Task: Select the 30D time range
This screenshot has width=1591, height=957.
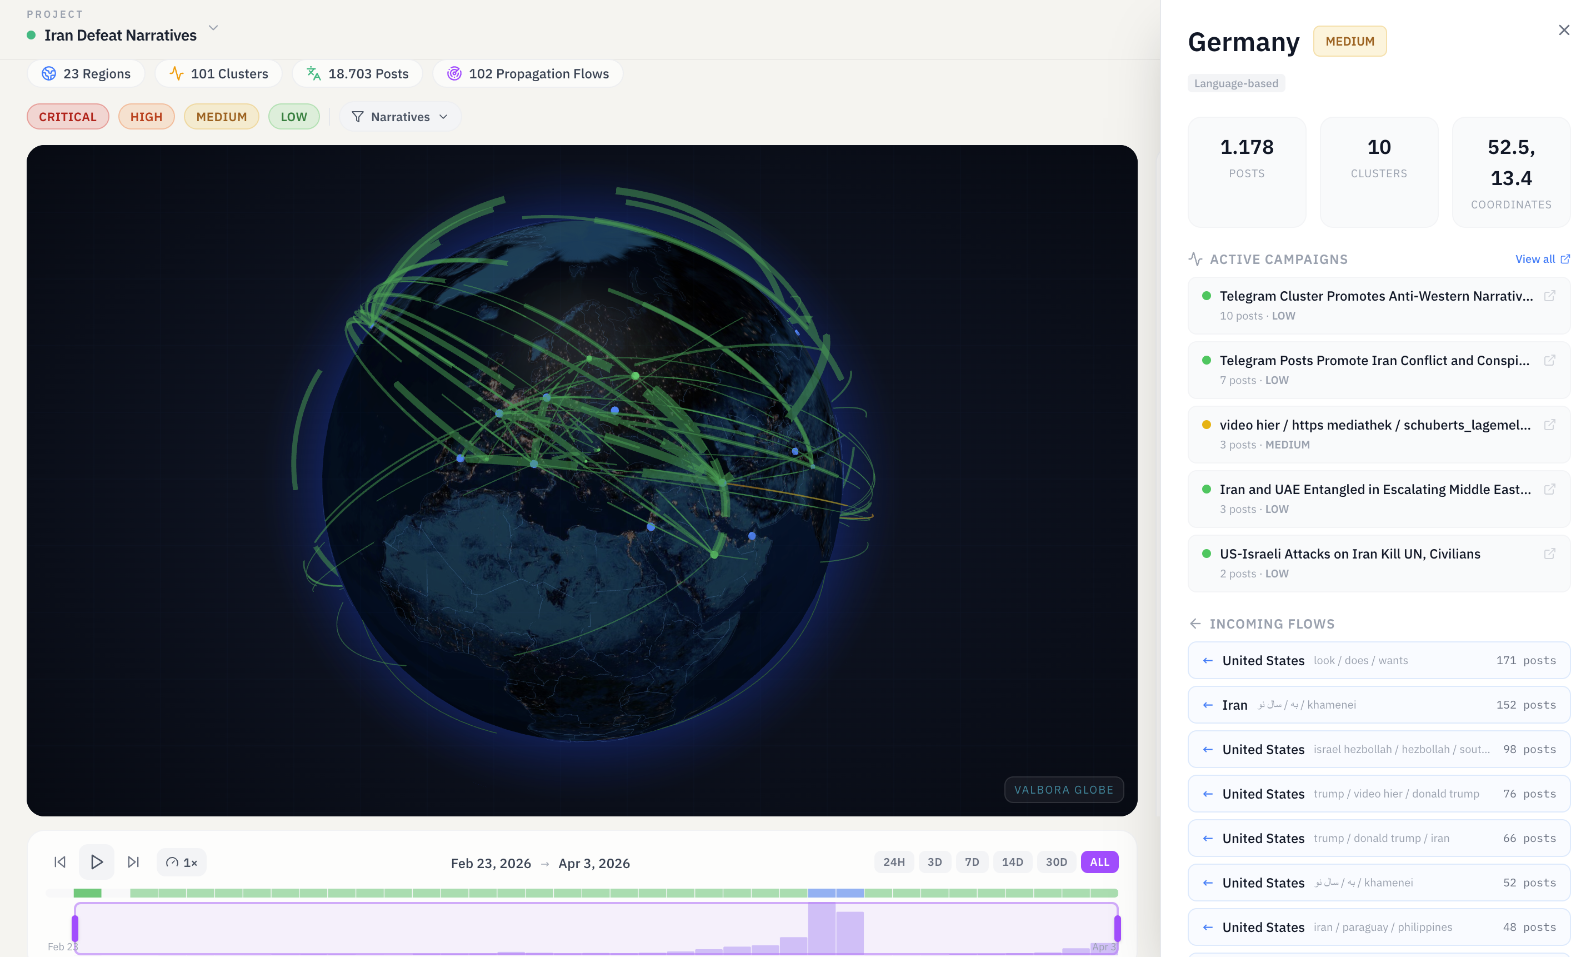Action: click(1056, 862)
